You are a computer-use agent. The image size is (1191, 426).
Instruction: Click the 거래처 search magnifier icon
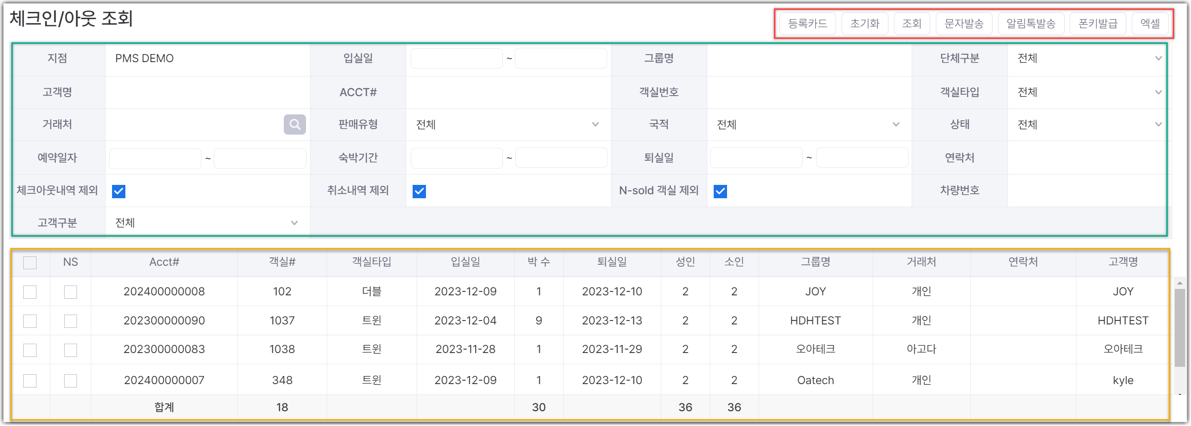295,124
